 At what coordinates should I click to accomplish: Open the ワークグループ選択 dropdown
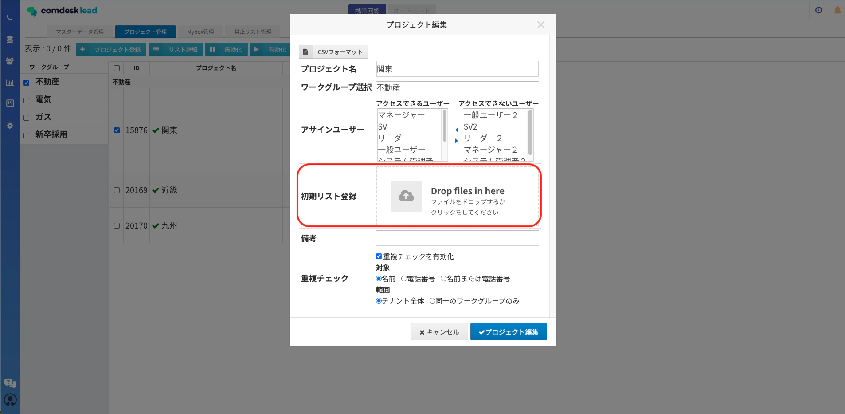pos(458,87)
